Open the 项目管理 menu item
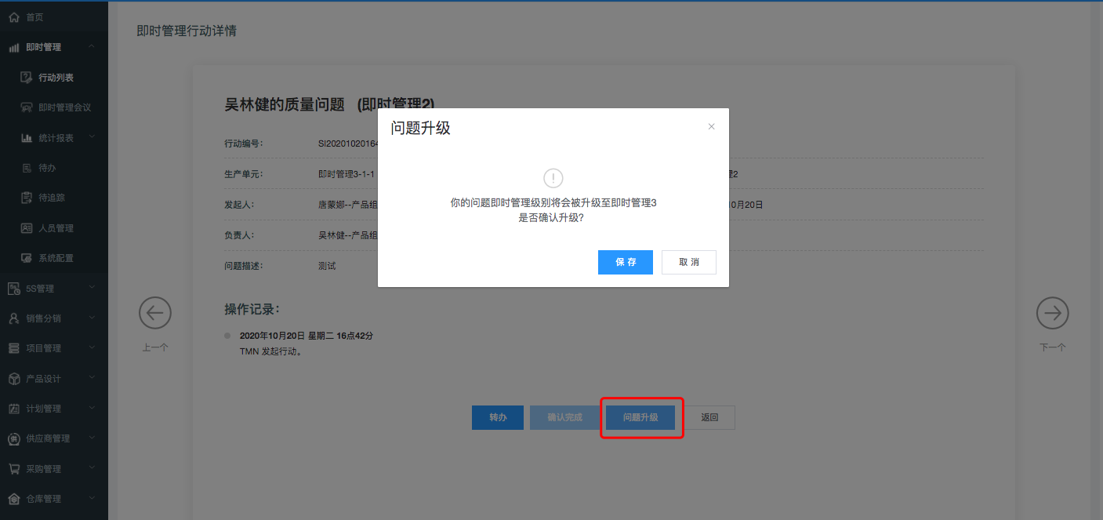This screenshot has width=1103, height=520. point(43,348)
